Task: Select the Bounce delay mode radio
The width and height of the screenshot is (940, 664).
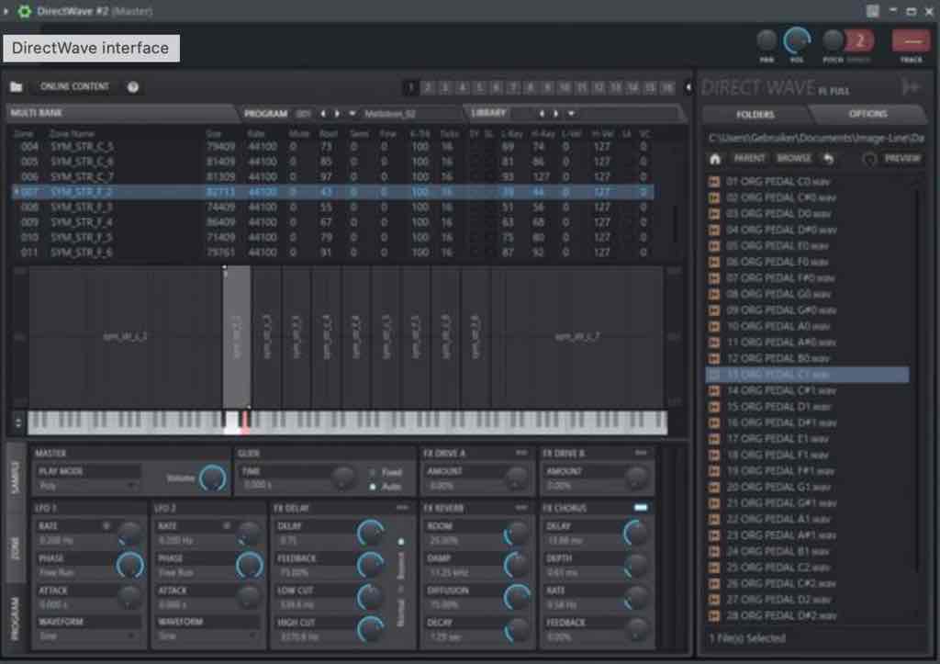Action: point(401,542)
